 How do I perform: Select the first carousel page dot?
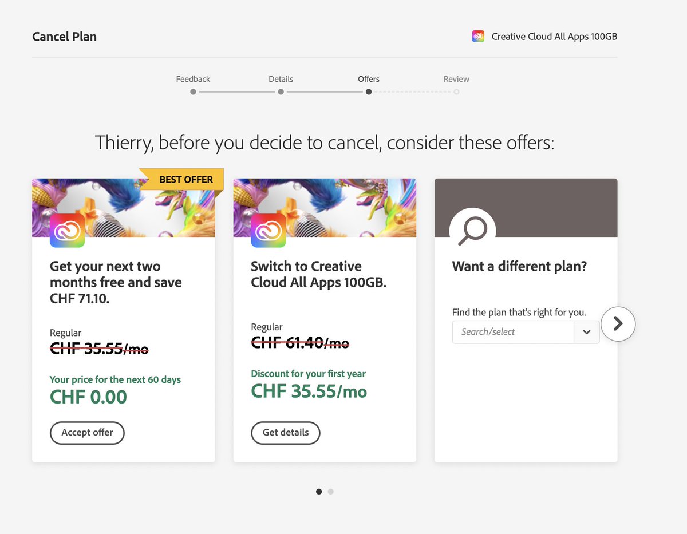click(319, 491)
